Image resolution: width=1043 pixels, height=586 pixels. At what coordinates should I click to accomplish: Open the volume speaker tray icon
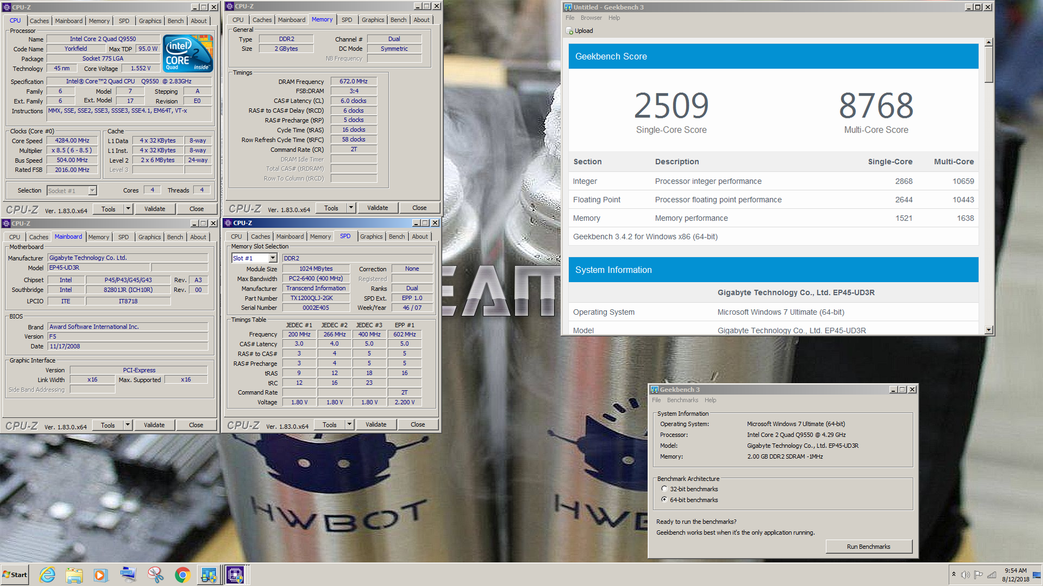click(x=965, y=575)
